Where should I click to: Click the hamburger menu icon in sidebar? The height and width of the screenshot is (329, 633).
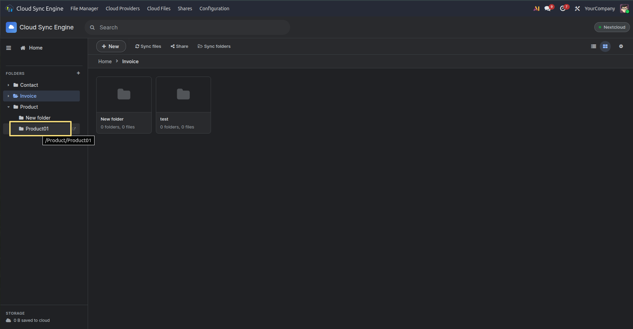click(x=9, y=48)
